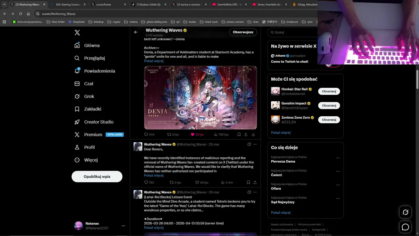
Task: Click the X logo in the sidebar
Action: 77,32
